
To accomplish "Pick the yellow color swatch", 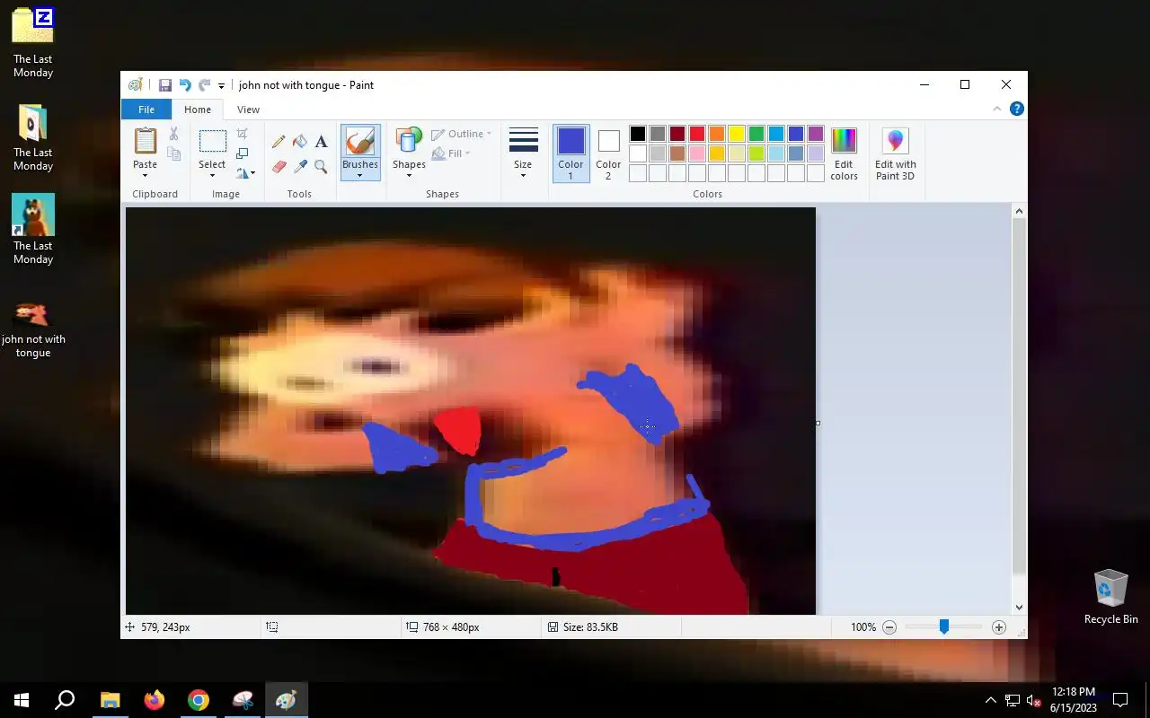I will [x=737, y=134].
